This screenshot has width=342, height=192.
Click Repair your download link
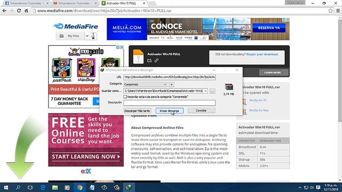coord(262,54)
